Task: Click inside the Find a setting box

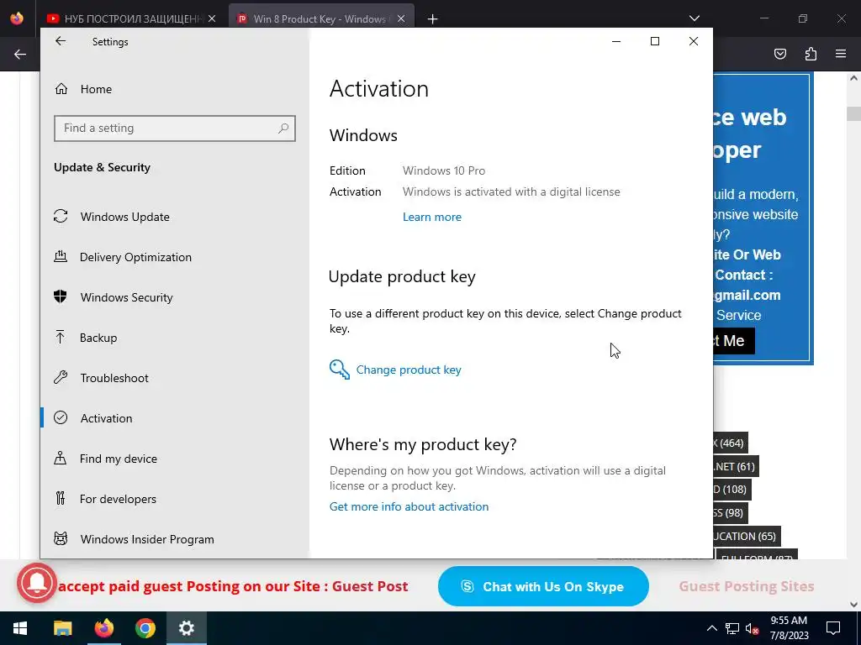Action: [175, 128]
